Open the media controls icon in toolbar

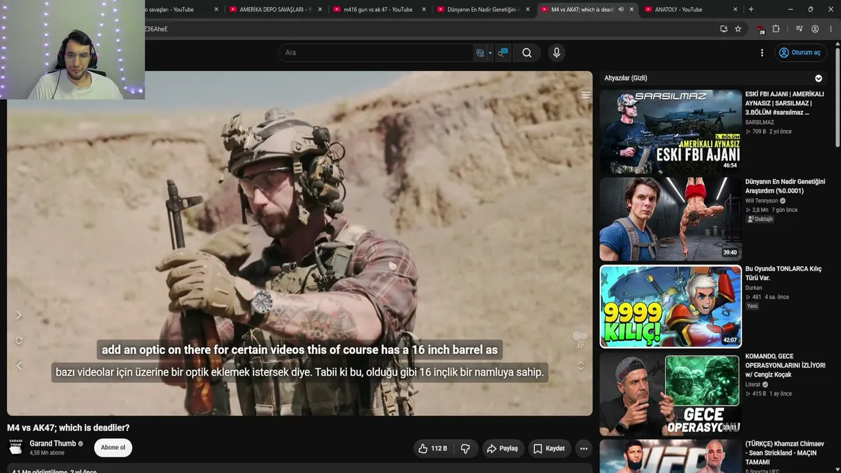pos(799,29)
